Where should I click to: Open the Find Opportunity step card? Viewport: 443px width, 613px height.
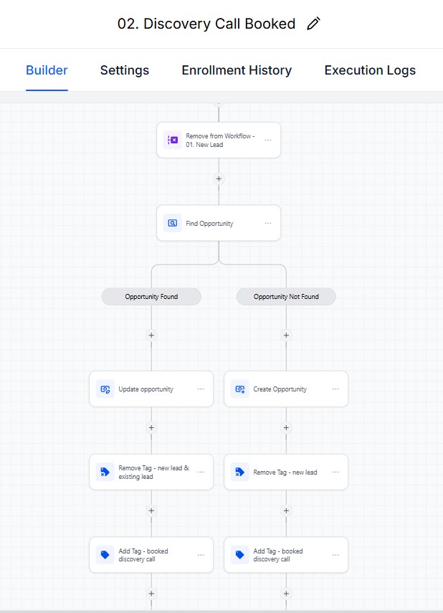(x=219, y=223)
